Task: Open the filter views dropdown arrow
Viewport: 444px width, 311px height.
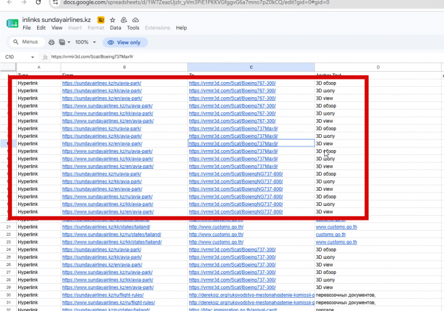Action: click(69, 42)
